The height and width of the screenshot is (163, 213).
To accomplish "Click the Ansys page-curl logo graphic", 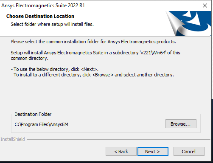I will tap(188, 23).
